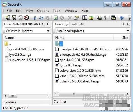
Task: Click the key agent icon
Action: coord(105,18)
